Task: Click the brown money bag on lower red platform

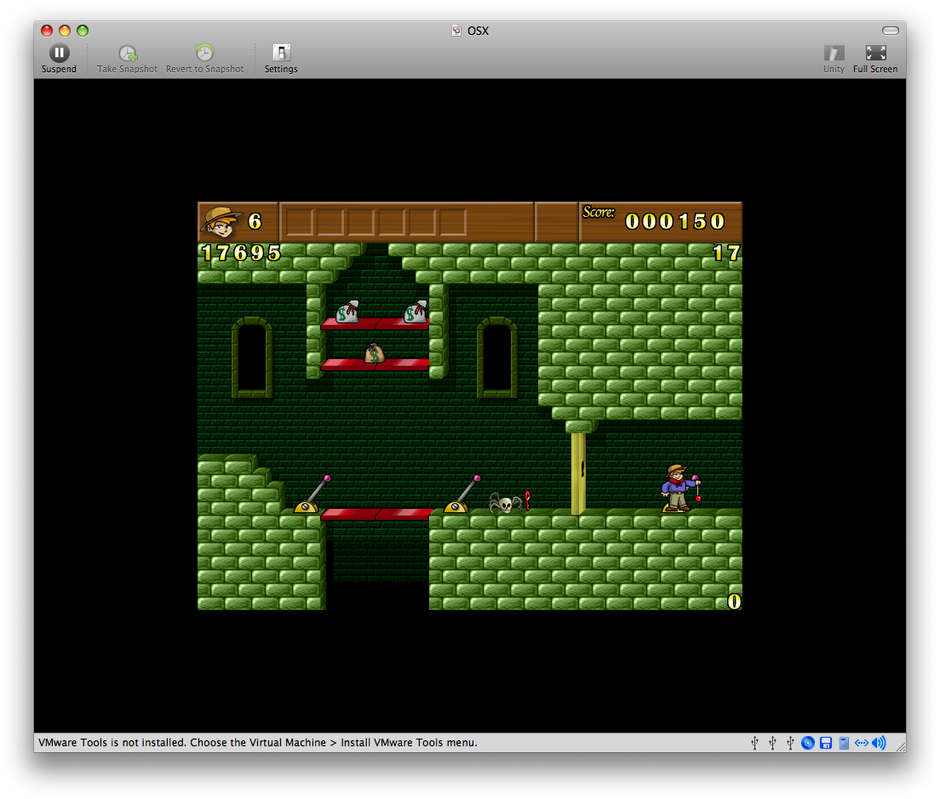Action: click(x=375, y=352)
